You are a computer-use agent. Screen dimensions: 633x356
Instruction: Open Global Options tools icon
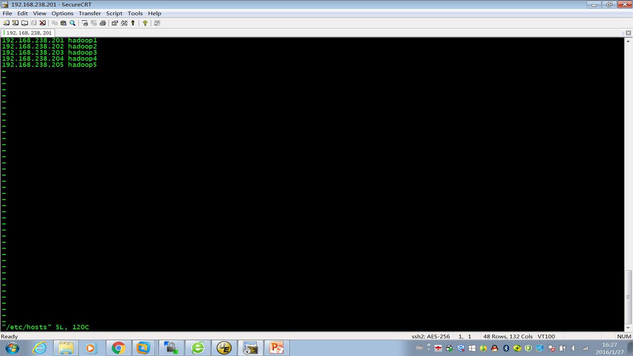coord(124,23)
